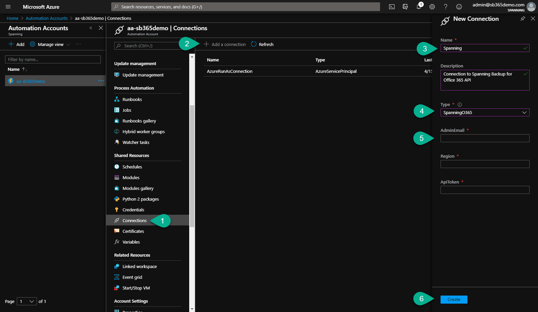Open the Azure portal hamburger menu

8,7
